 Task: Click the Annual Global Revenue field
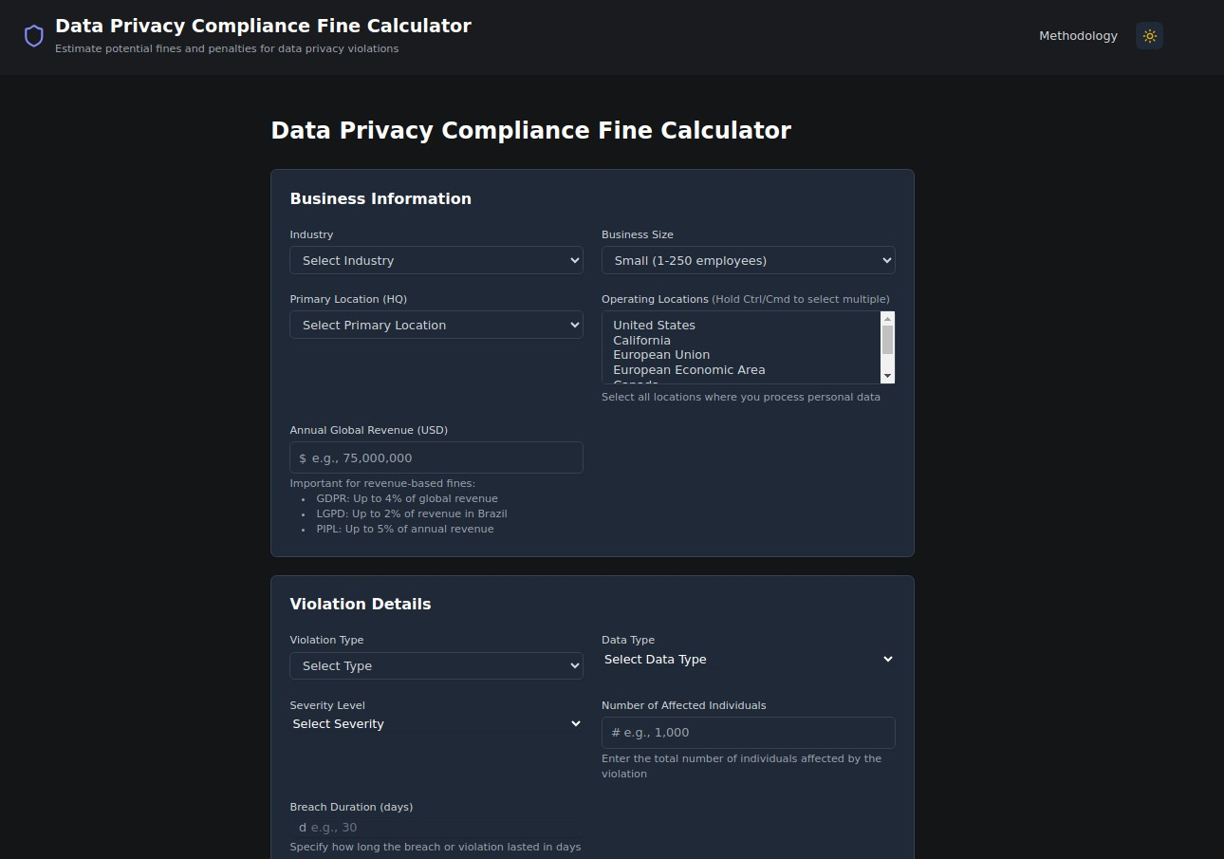click(436, 458)
